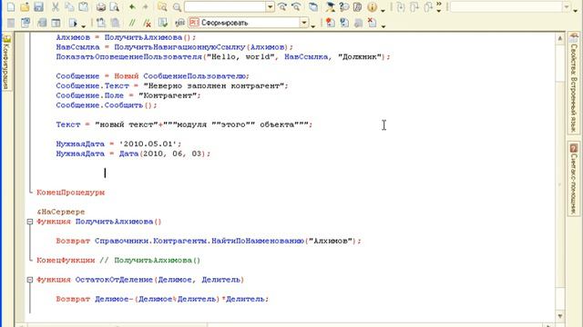Click the windows icon left of graduate cap
Viewport: 583px width, 327px height.
(x=313, y=6)
